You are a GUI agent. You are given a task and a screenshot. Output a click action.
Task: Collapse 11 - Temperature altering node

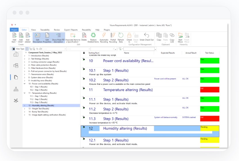(24, 93)
